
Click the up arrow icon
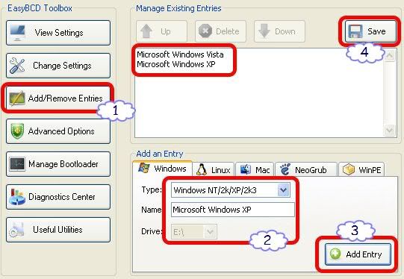pos(146,31)
